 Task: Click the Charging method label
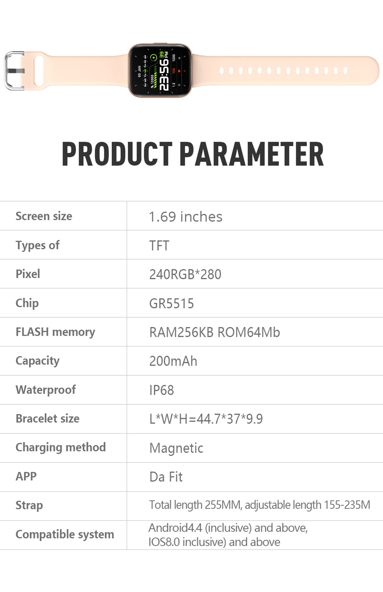[x=61, y=447]
